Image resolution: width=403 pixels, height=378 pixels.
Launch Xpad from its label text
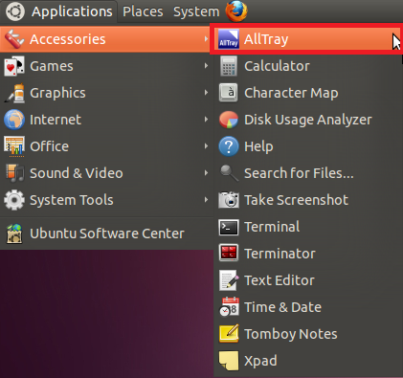tap(260, 362)
